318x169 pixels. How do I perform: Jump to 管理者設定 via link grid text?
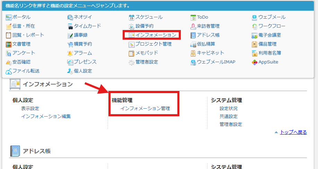147,62
